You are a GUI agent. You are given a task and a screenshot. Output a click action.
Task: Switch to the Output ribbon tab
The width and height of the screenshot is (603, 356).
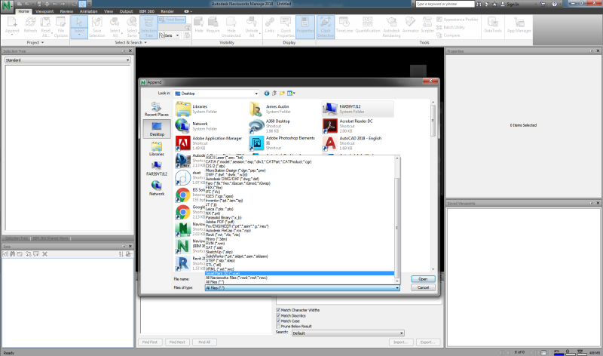pos(126,11)
